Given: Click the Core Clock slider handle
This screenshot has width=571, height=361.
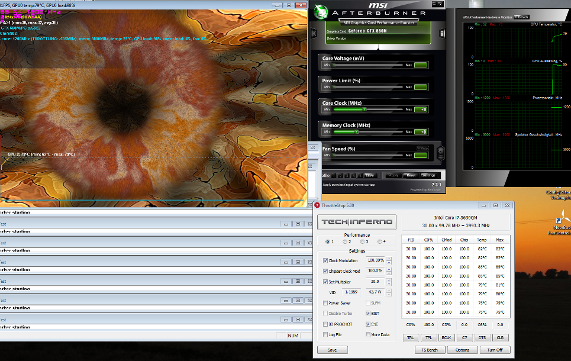Looking at the screenshot, I should [364, 109].
